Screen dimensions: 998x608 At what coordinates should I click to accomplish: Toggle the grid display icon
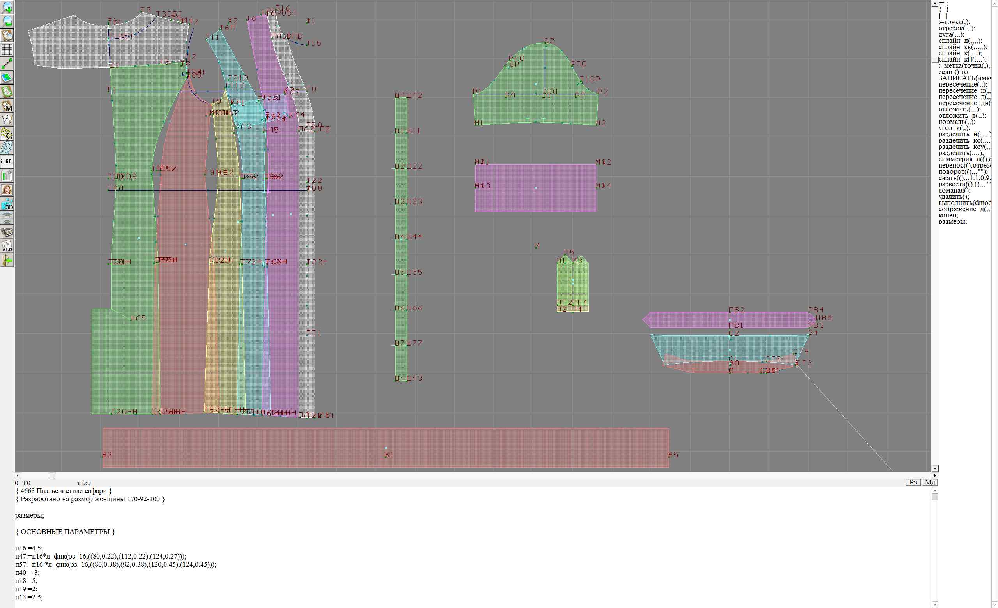pyautogui.click(x=7, y=49)
